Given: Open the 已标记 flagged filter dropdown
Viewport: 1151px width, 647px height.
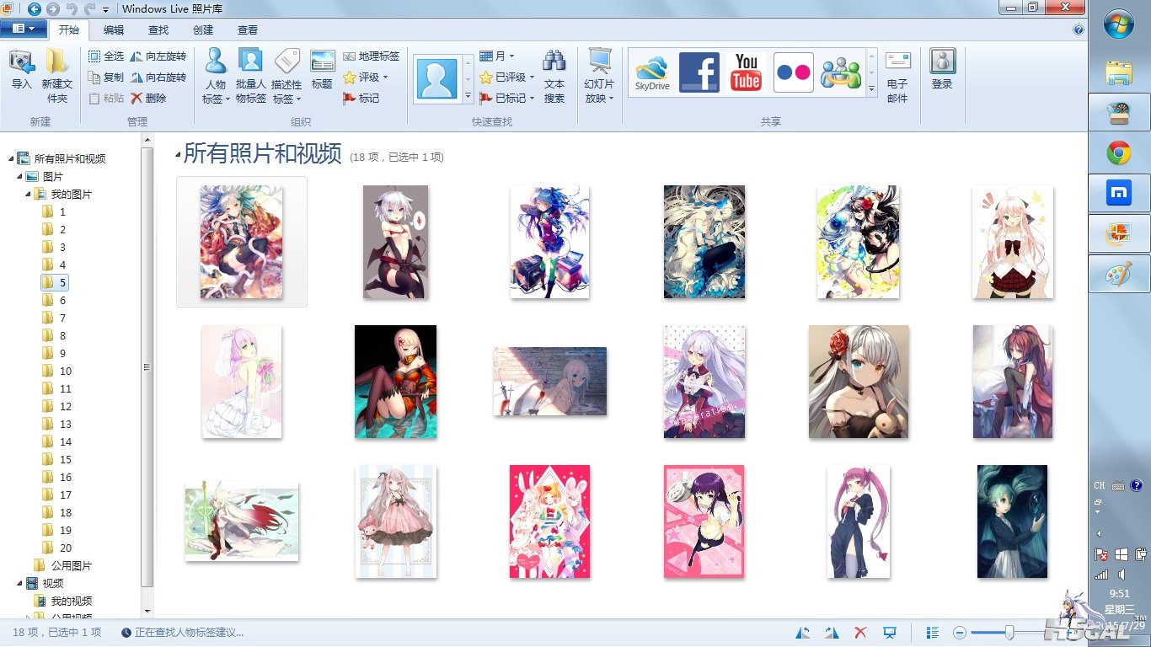Looking at the screenshot, I should coord(507,99).
